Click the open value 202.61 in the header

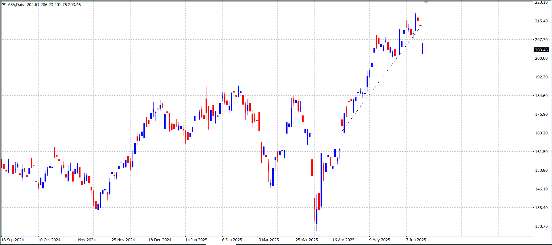(x=33, y=5)
